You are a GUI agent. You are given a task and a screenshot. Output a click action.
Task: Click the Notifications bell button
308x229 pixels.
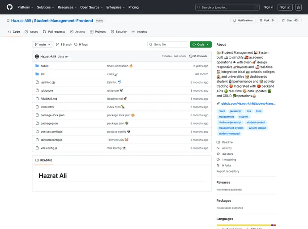pos(243,21)
